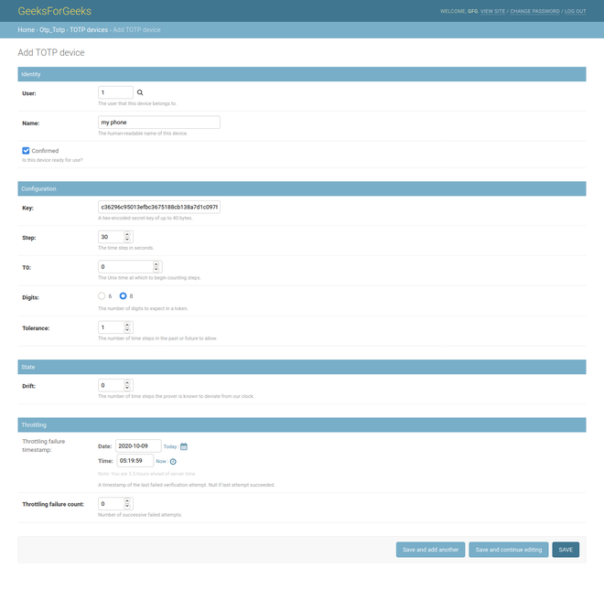Viewport: 604px width, 590px height.
Task: Toggle the Confirmed checkbox
Action: (27, 151)
